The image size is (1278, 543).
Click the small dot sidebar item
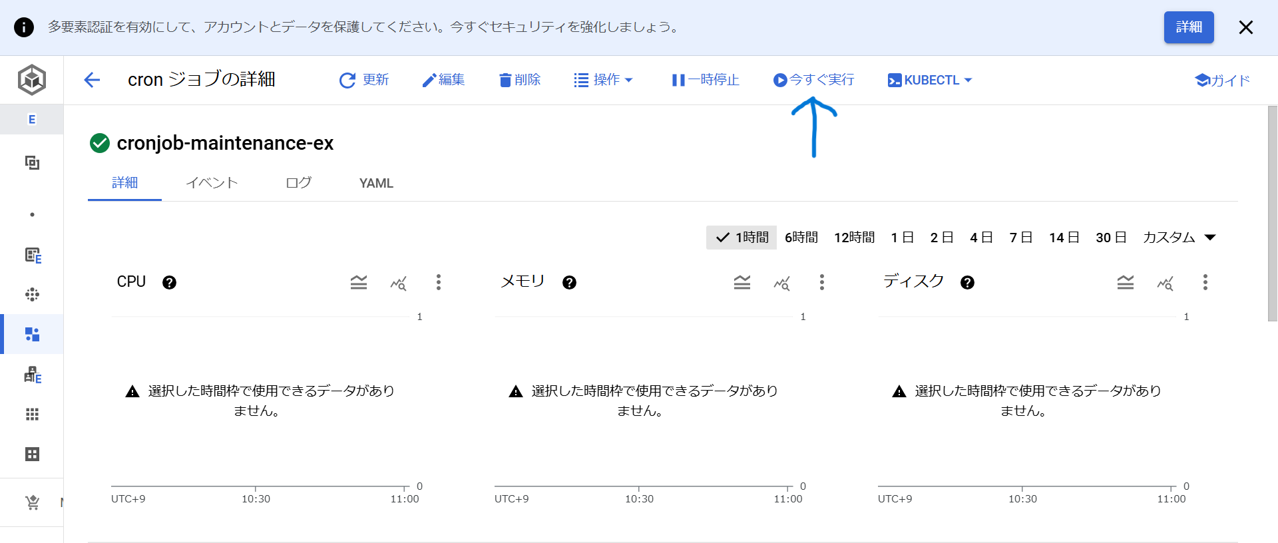[32, 215]
